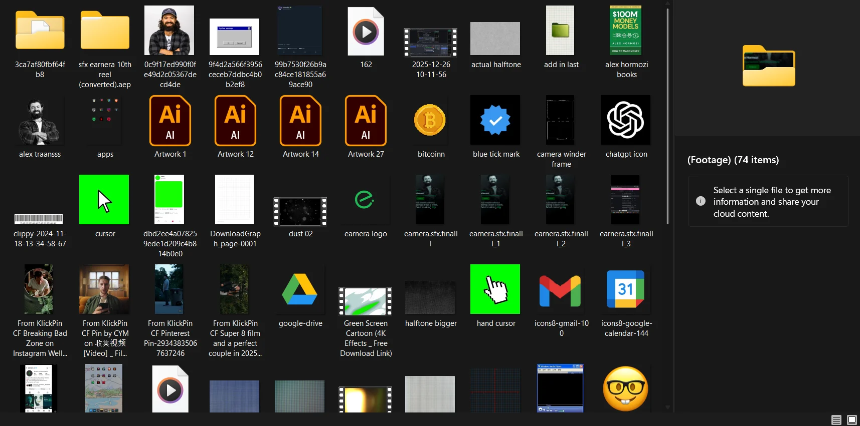The image size is (860, 426).
Task: Select the nerd face emoji thumbnail
Action: click(x=625, y=389)
